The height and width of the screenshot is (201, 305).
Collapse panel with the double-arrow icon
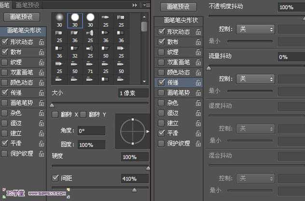coord(135,5)
